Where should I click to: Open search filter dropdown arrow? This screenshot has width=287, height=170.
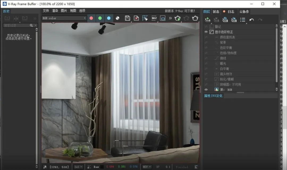tap(36, 25)
